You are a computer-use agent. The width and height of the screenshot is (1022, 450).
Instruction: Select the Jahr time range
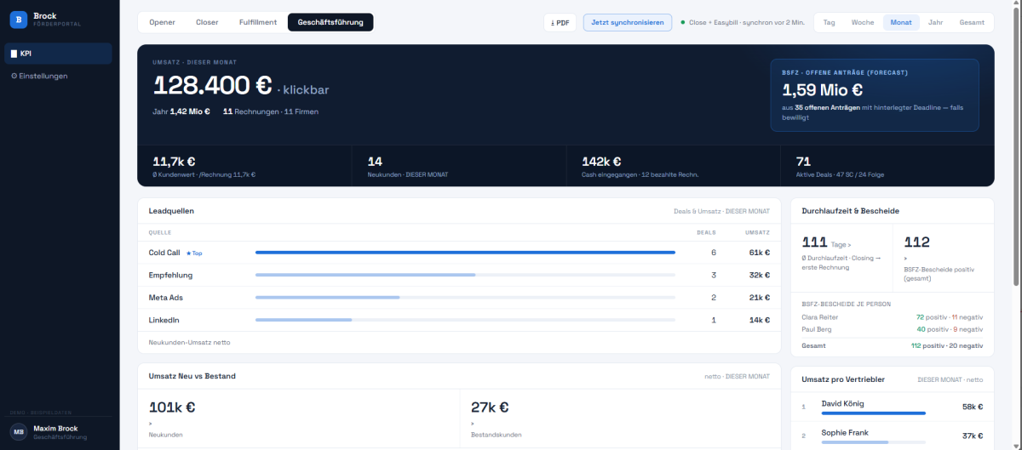point(935,23)
